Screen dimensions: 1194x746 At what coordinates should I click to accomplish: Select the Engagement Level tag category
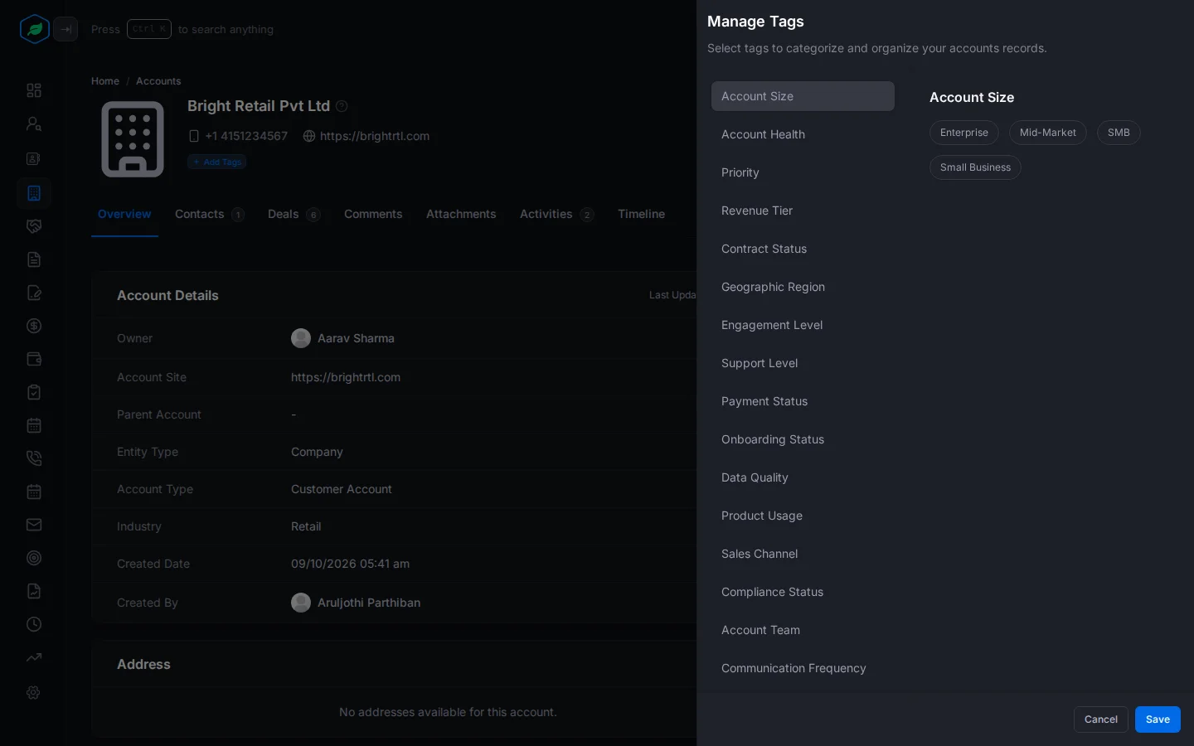point(803,325)
